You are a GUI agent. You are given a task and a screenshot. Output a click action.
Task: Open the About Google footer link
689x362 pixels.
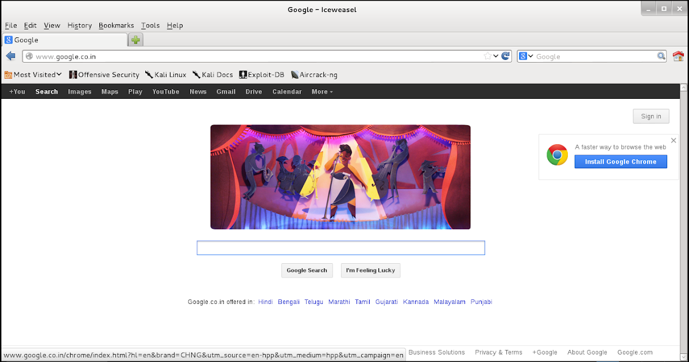tap(587, 352)
